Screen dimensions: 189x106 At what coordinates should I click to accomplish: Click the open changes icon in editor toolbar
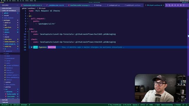coord(170,5)
